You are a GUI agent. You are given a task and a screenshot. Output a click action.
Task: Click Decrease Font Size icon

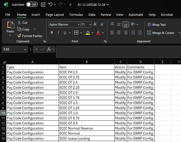coord(102,24)
